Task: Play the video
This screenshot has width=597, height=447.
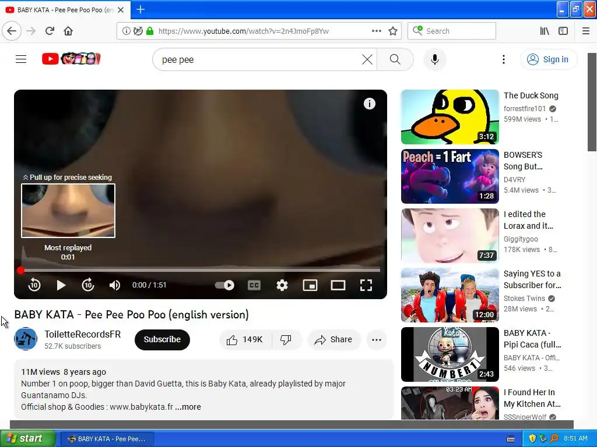Action: (61, 285)
